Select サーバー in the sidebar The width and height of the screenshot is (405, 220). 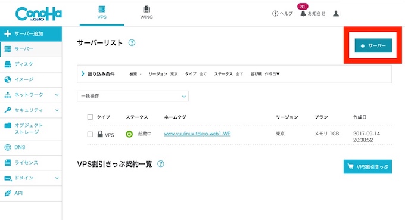pyautogui.click(x=31, y=49)
